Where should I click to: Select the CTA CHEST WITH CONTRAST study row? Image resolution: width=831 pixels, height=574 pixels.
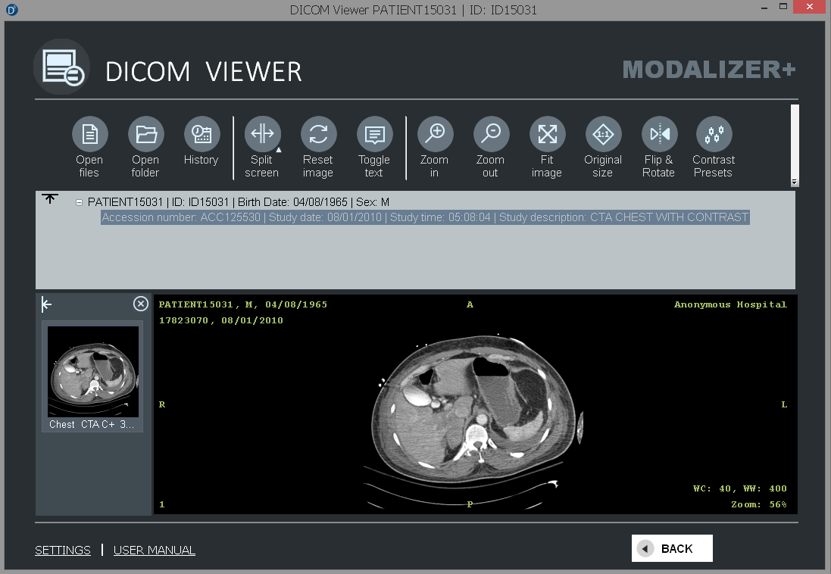click(x=424, y=217)
